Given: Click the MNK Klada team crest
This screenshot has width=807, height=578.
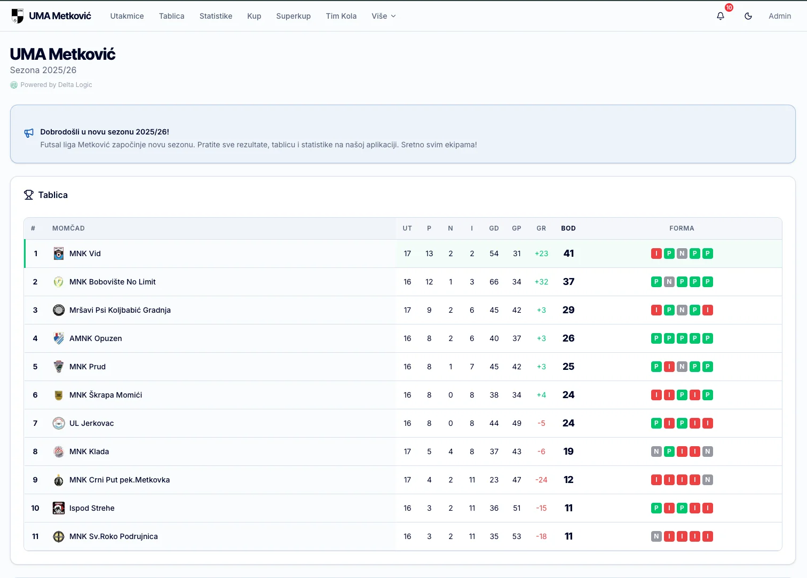Looking at the screenshot, I should (x=59, y=452).
